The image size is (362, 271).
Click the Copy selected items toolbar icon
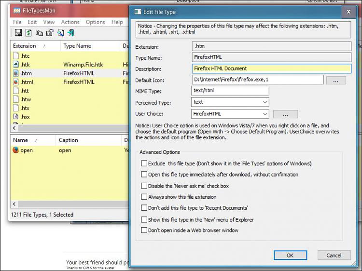[39, 33]
